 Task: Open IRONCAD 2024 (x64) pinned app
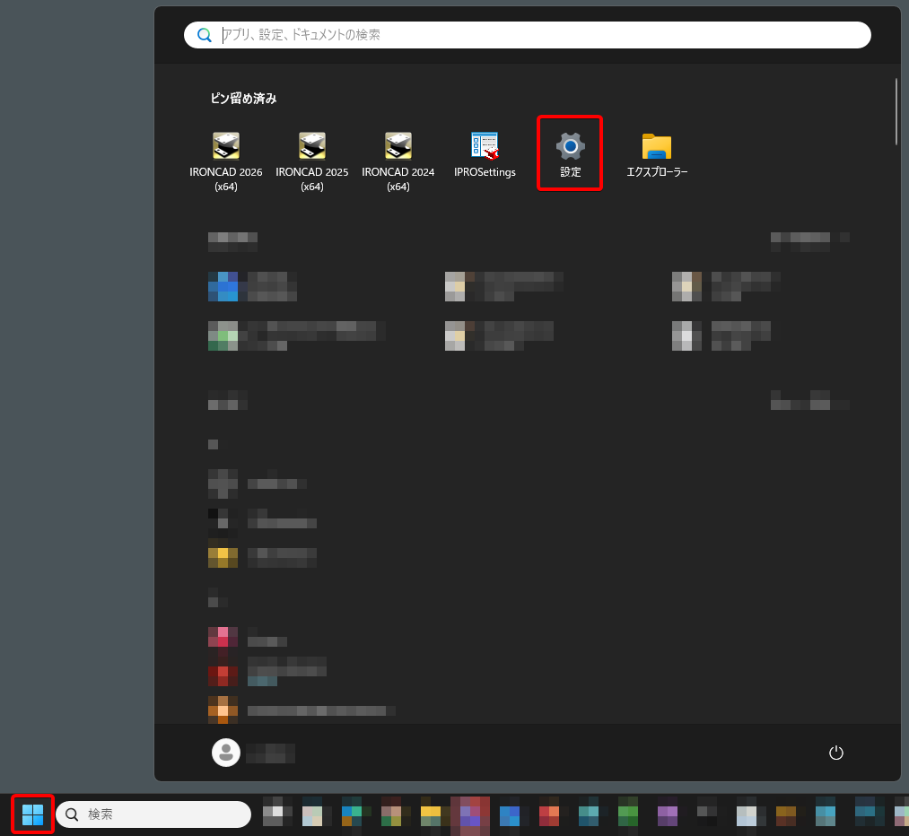[398, 161]
